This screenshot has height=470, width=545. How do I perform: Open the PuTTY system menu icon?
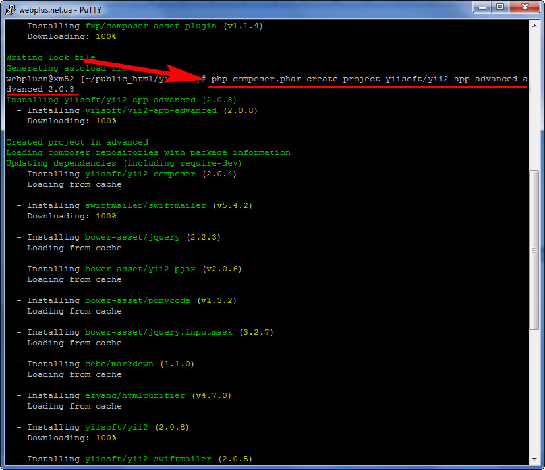11,9
